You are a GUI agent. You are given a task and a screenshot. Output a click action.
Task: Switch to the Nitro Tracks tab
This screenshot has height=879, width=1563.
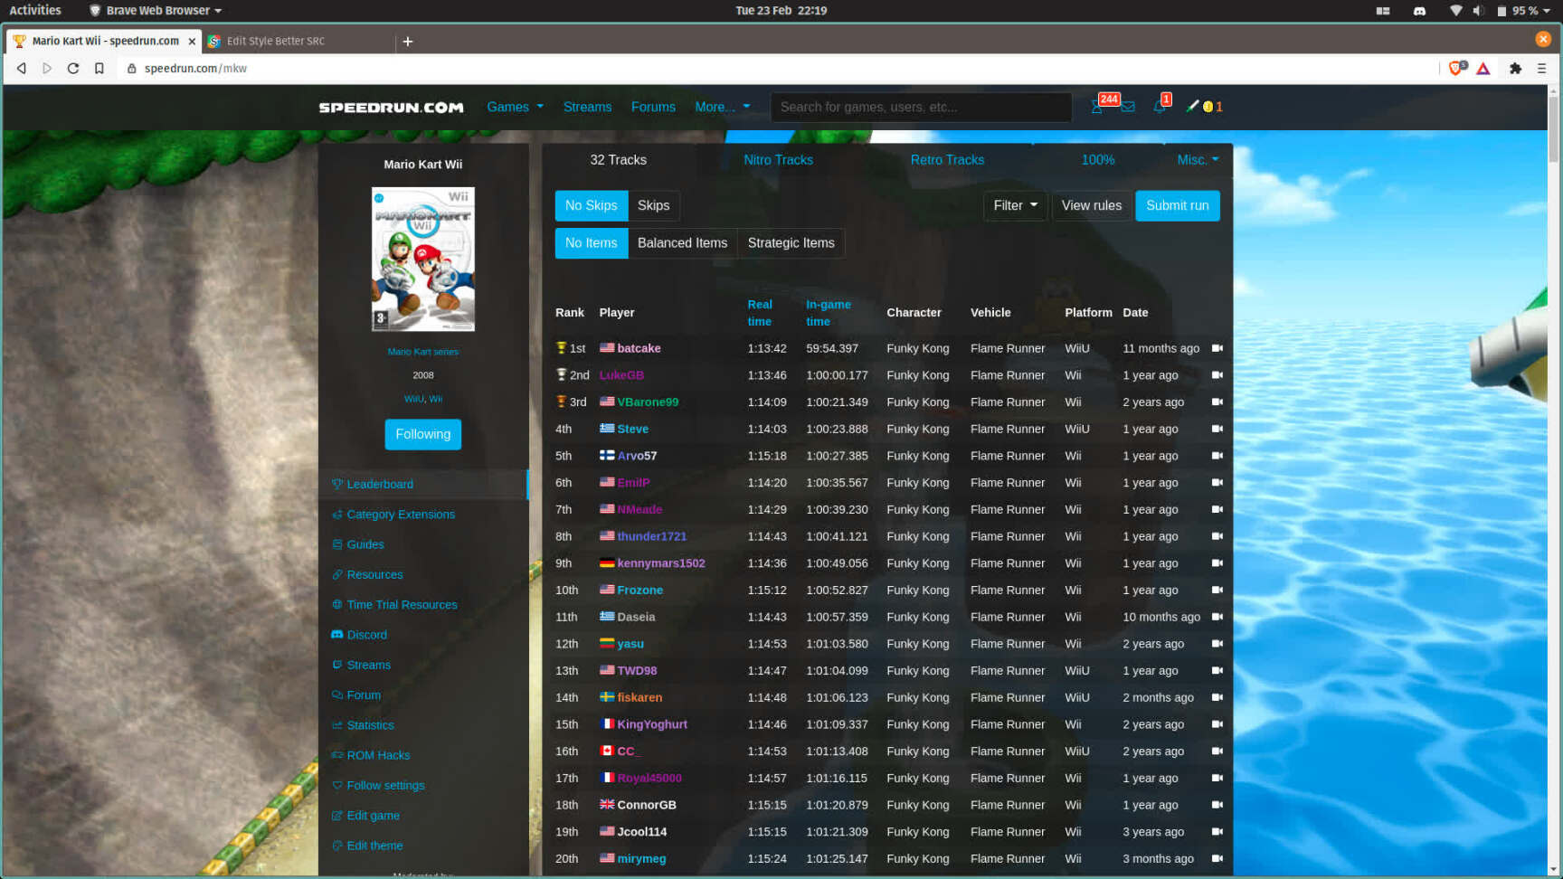pyautogui.click(x=779, y=160)
